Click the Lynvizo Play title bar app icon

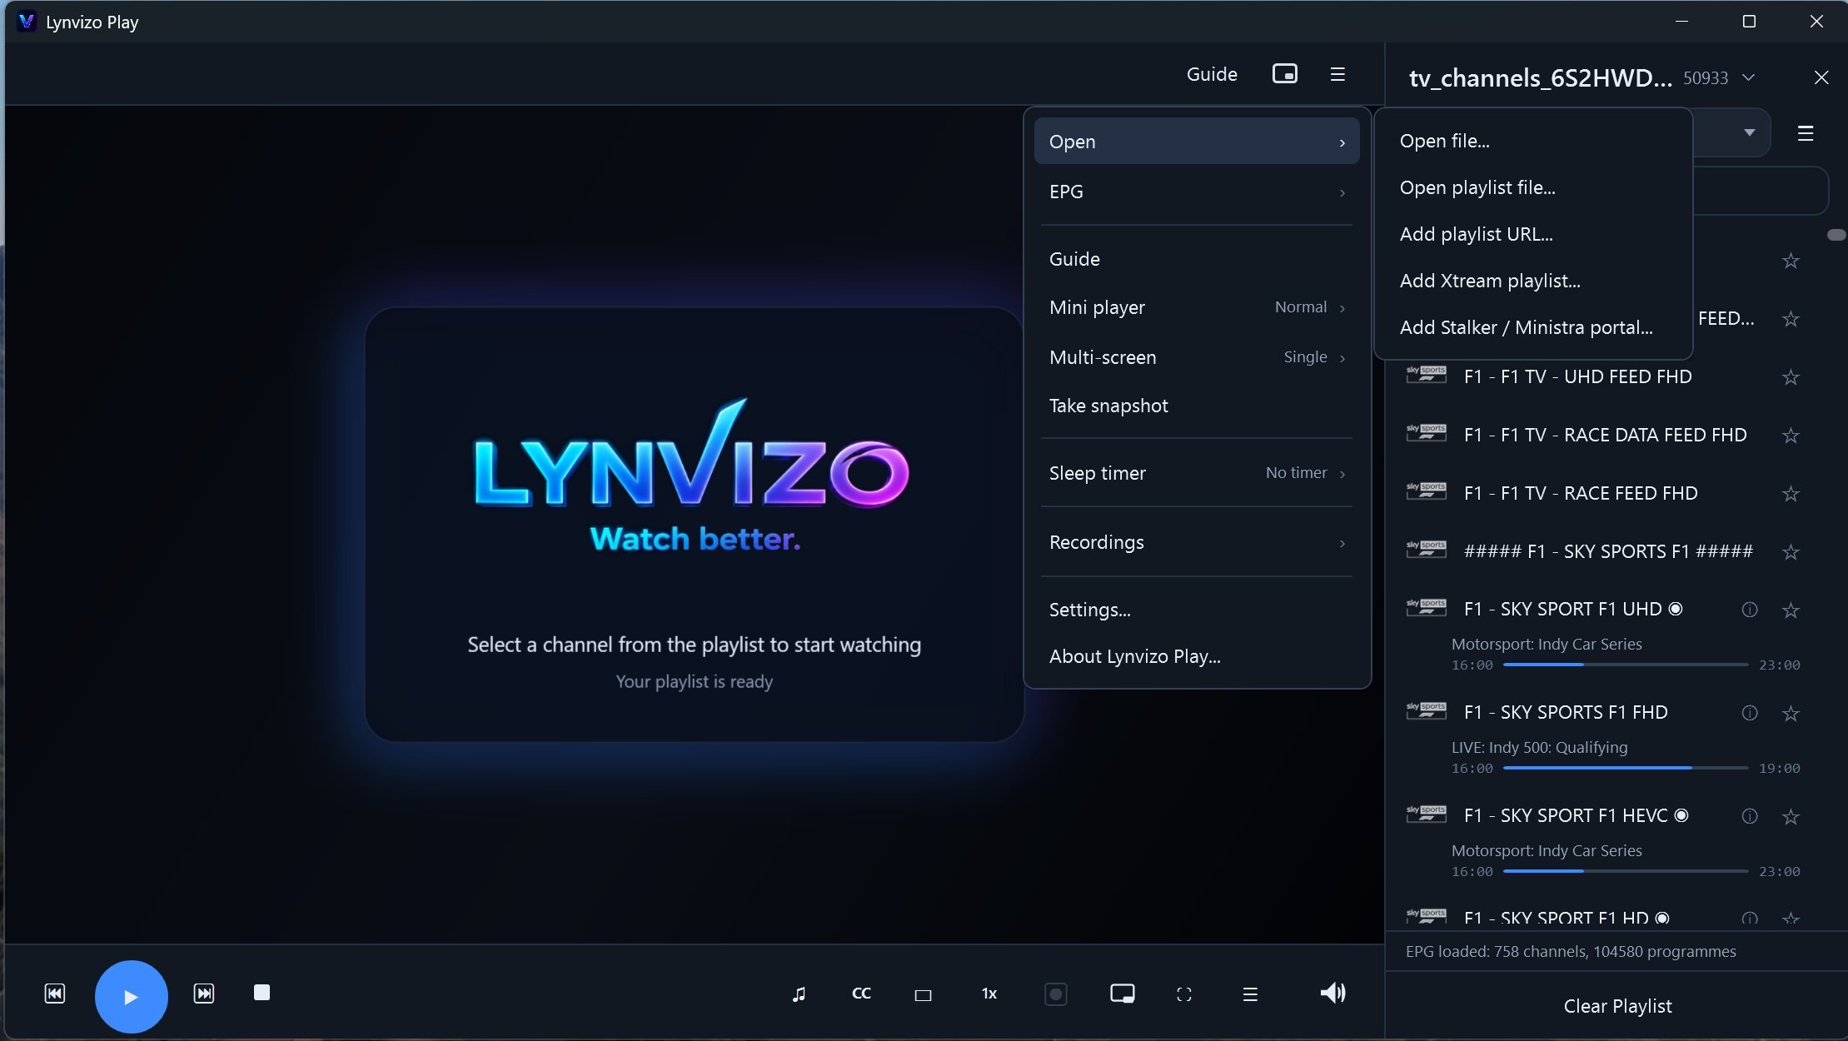click(x=27, y=22)
